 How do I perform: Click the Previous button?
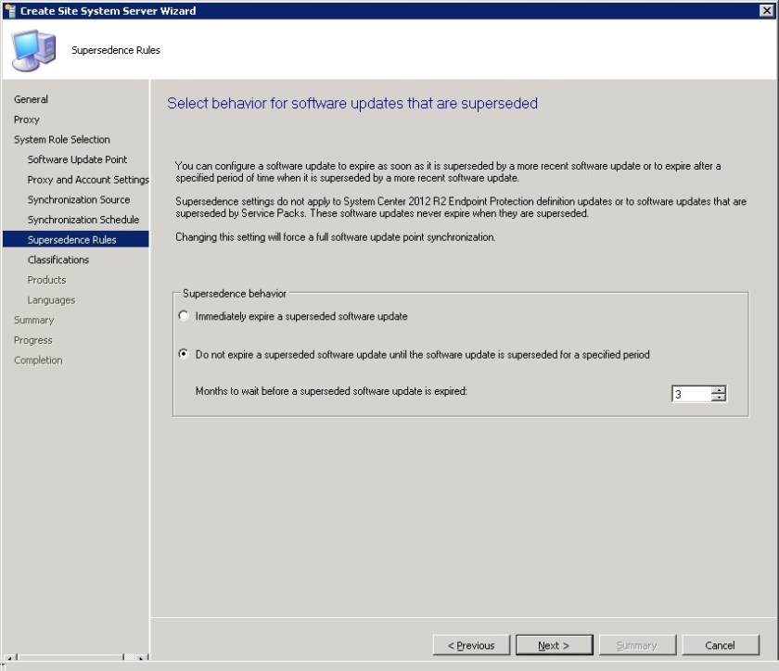click(x=472, y=645)
